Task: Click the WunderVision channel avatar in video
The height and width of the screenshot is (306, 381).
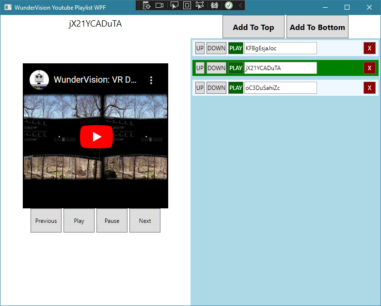Action: click(39, 80)
